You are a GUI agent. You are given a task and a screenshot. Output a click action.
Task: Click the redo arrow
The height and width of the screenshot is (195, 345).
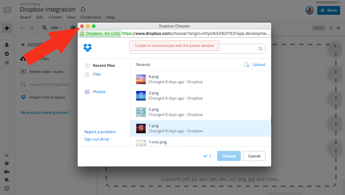coord(31,28)
